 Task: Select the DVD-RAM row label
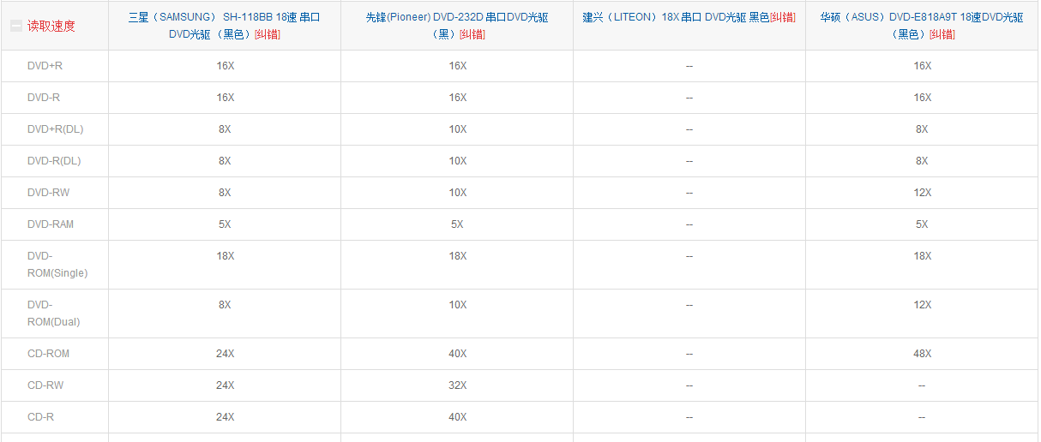coord(51,224)
